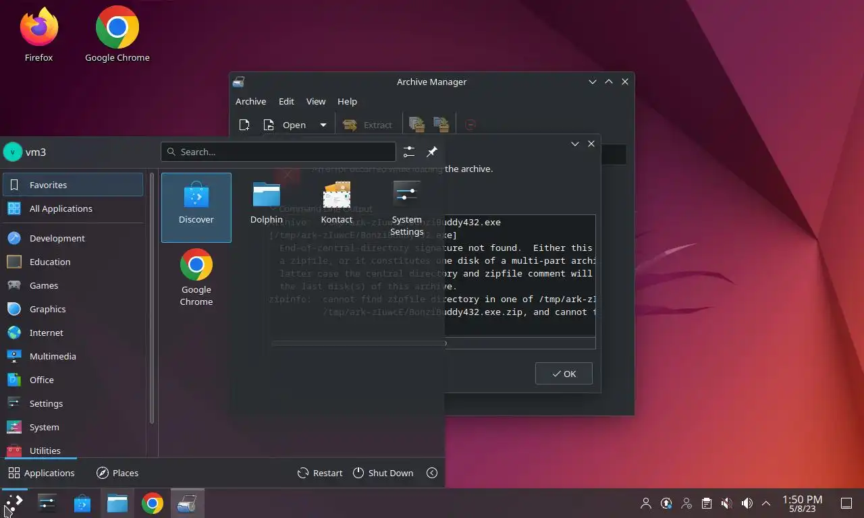The width and height of the screenshot is (864, 518).
Task: Click Add folder icon in toolbar
Action: (x=441, y=125)
